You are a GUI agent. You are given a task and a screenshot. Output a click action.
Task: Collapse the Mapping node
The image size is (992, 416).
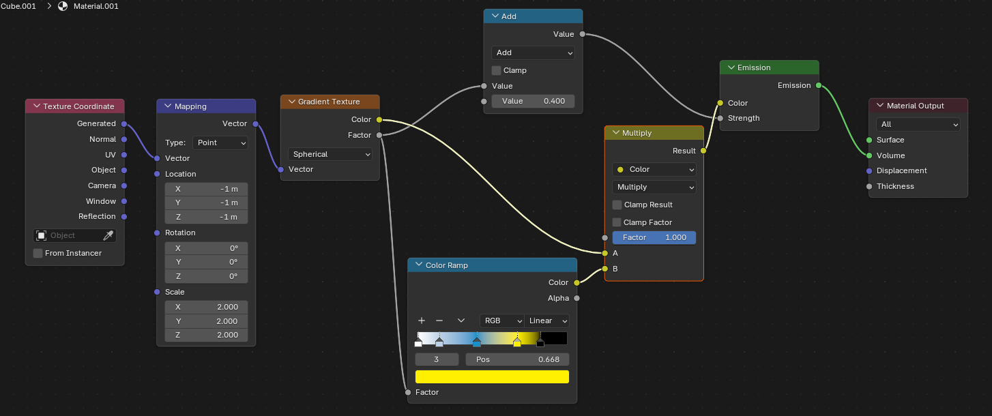pyautogui.click(x=168, y=106)
